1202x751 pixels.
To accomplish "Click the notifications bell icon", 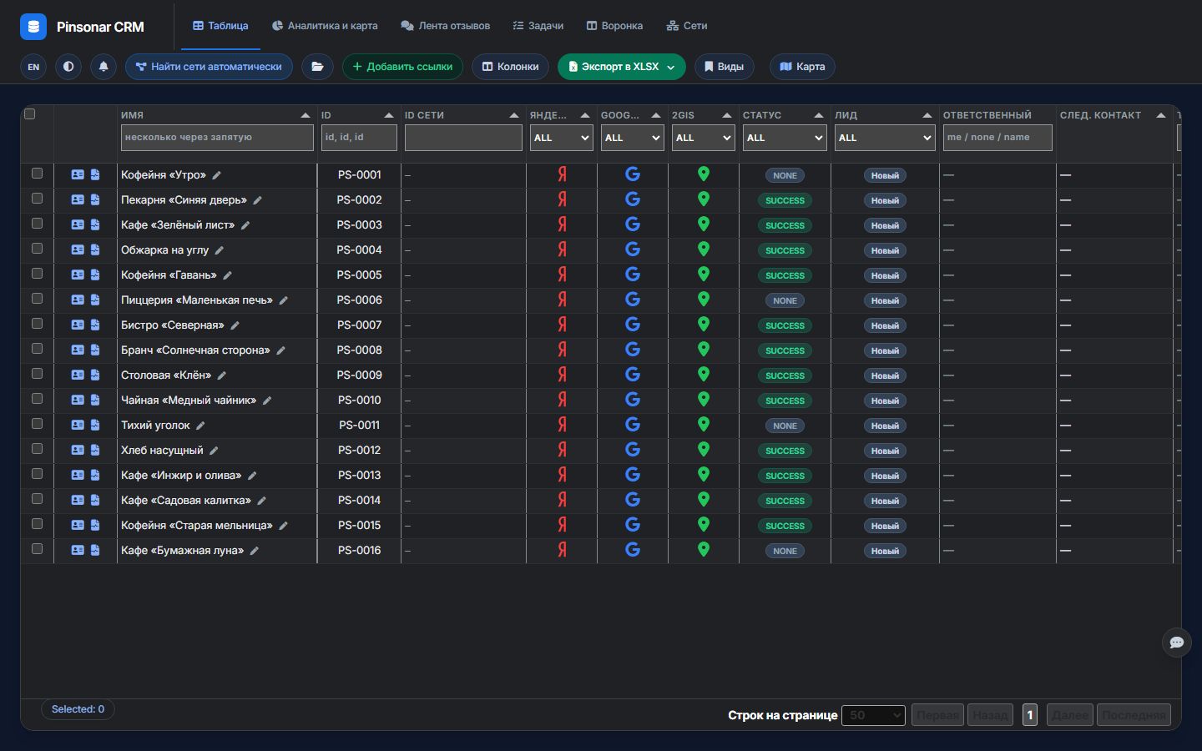I will pos(104,67).
